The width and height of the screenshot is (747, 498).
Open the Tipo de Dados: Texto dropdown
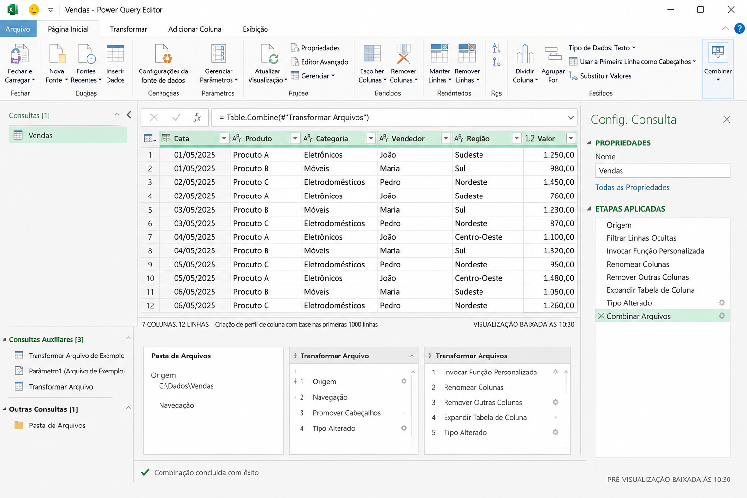coord(602,48)
